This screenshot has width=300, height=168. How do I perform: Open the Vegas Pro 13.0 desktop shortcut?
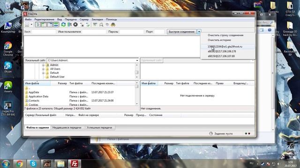(8, 108)
